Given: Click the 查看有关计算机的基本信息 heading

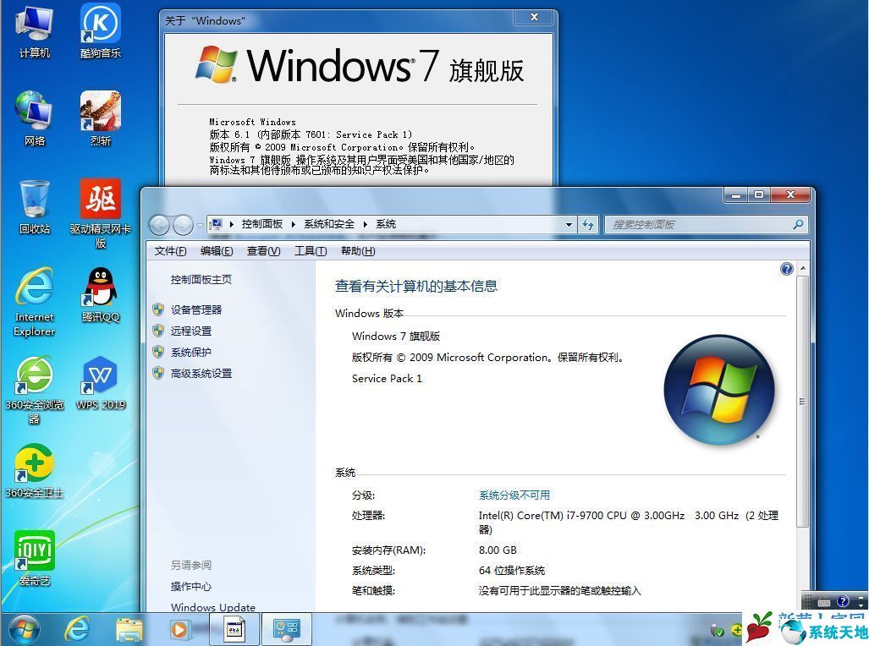Looking at the screenshot, I should click(416, 286).
